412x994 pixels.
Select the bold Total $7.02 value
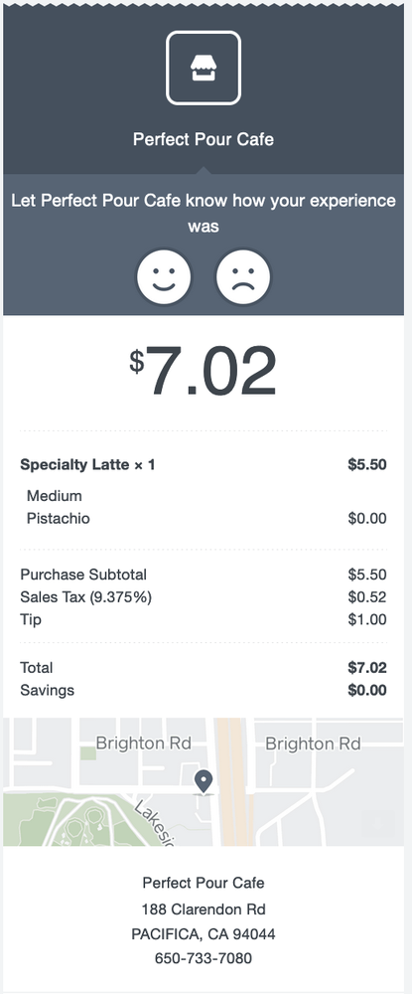point(367,668)
